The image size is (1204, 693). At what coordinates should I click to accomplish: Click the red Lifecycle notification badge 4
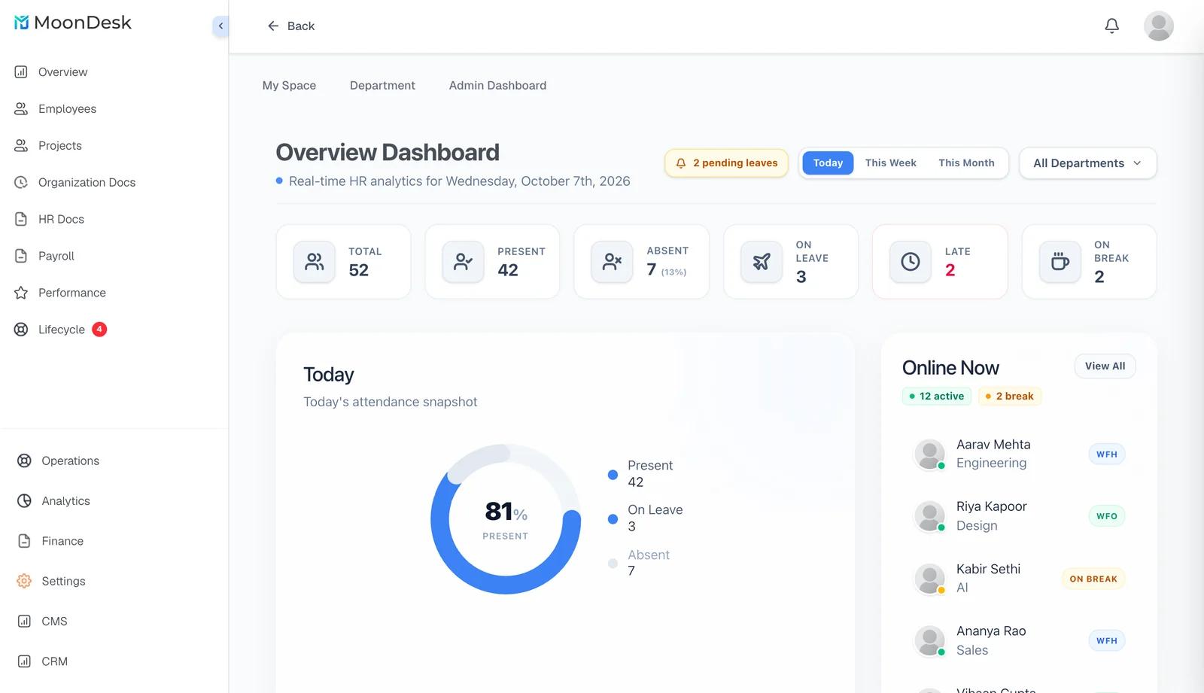click(99, 330)
